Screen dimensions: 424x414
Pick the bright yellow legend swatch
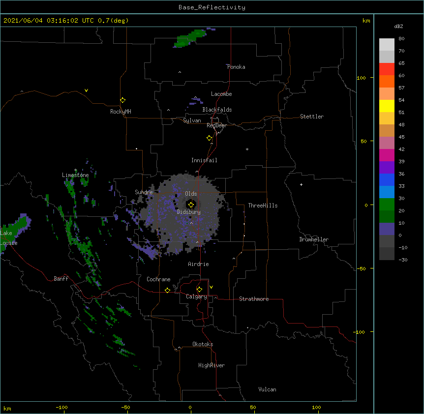pyautogui.click(x=387, y=106)
